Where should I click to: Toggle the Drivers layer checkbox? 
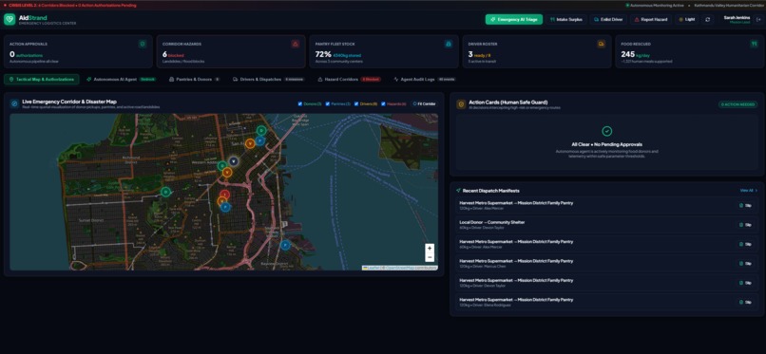pyautogui.click(x=356, y=103)
